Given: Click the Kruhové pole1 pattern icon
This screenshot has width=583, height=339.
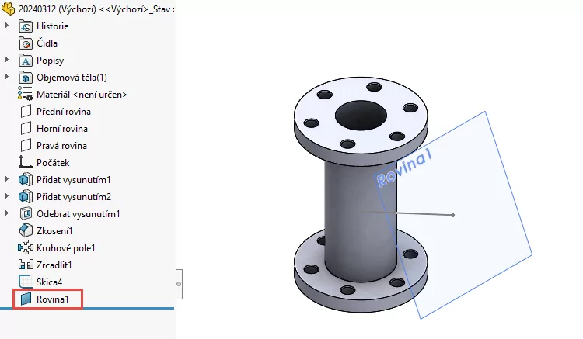Looking at the screenshot, I should (x=26, y=248).
